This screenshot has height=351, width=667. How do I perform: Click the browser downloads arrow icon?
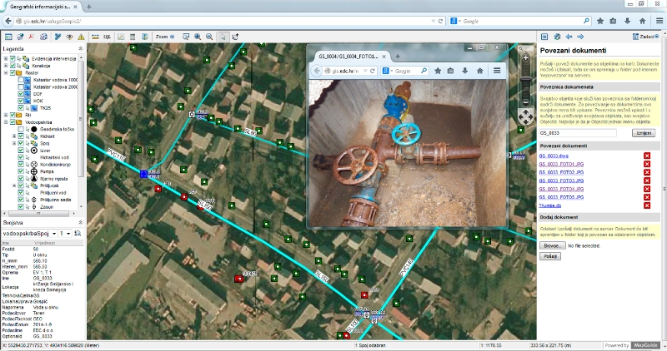point(628,21)
